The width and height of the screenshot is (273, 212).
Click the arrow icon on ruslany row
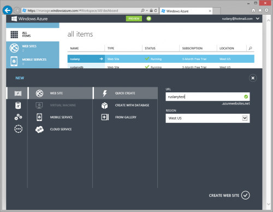pyautogui.click(x=101, y=59)
